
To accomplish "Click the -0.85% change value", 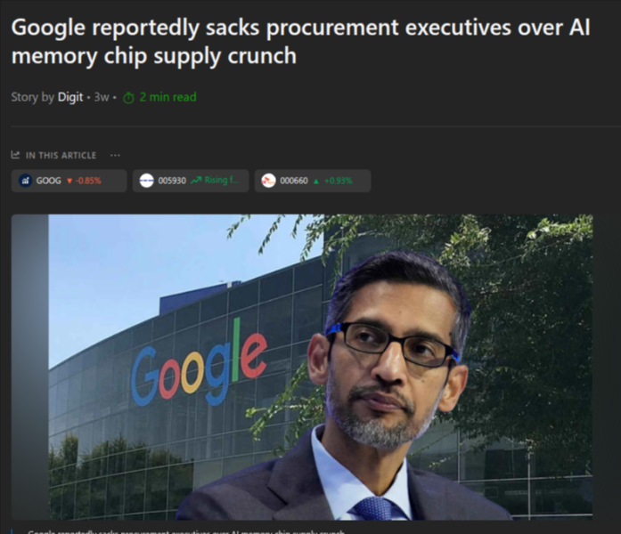I will 88,181.
